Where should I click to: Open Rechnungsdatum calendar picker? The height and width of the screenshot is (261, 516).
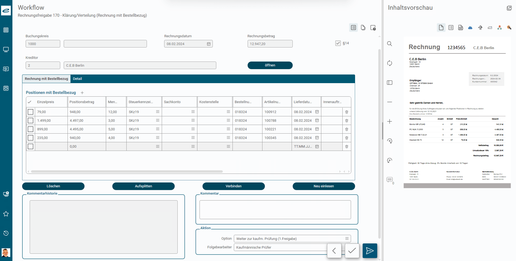click(209, 44)
